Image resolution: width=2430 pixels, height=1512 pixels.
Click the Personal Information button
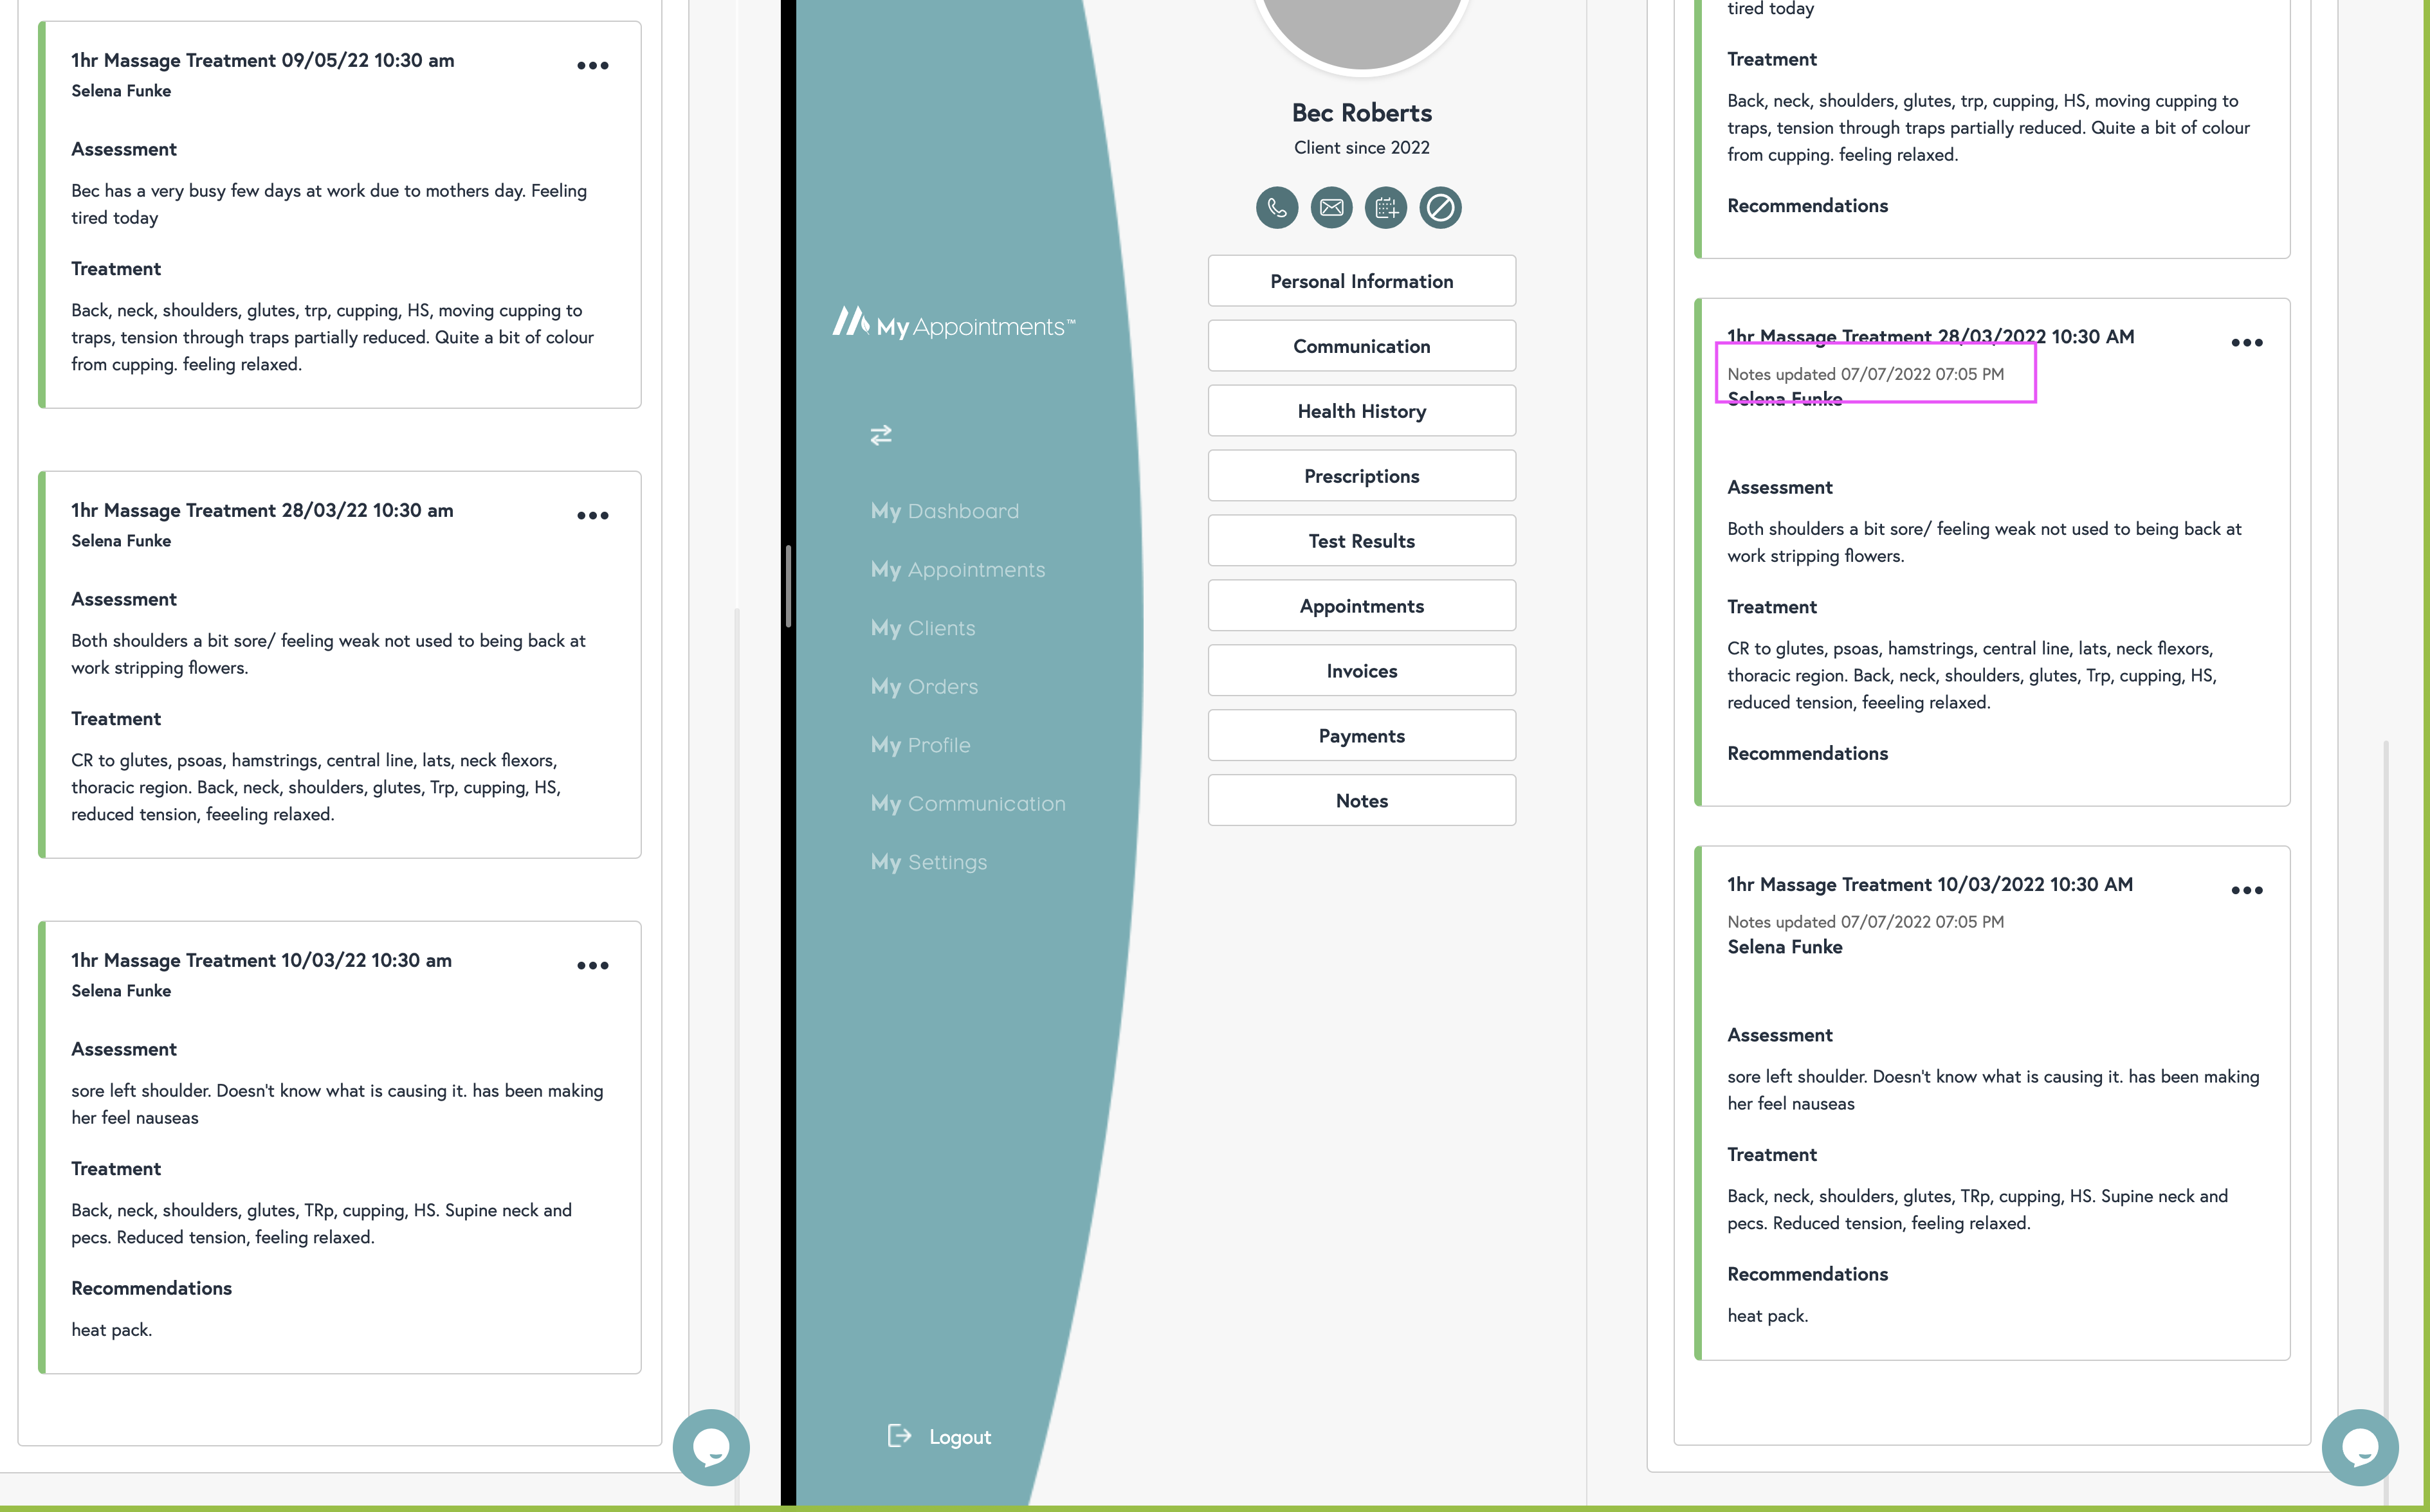pyautogui.click(x=1360, y=281)
